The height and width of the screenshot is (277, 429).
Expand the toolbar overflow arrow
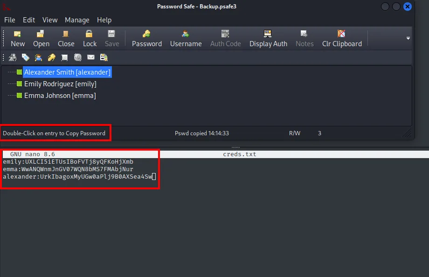(408, 38)
